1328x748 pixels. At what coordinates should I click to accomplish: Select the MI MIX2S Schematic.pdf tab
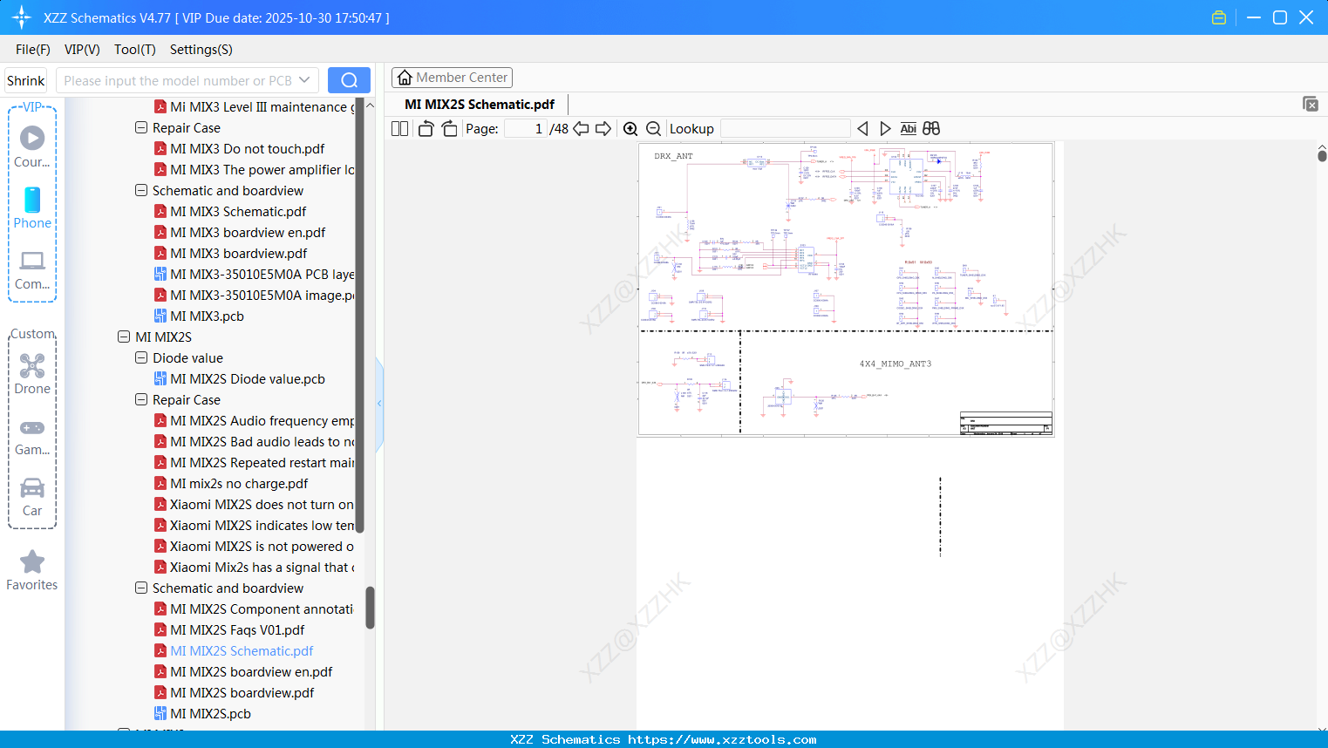(480, 105)
